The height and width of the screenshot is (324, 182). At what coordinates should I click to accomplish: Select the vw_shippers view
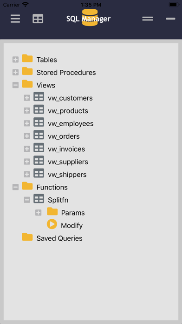coord(67,175)
